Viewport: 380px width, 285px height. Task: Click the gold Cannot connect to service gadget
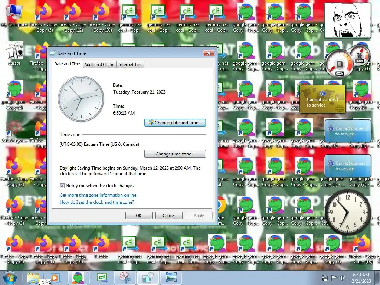pyautogui.click(x=322, y=99)
